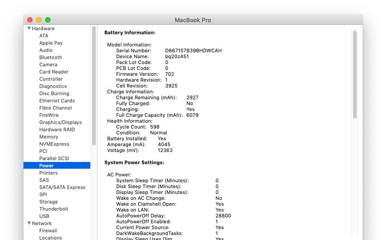The height and width of the screenshot is (240, 387).
Task: Select Bluetooth in the sidebar
Action: click(51, 57)
